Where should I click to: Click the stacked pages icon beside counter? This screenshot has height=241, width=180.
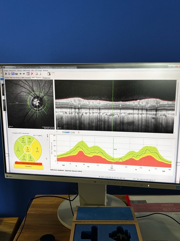49,74
